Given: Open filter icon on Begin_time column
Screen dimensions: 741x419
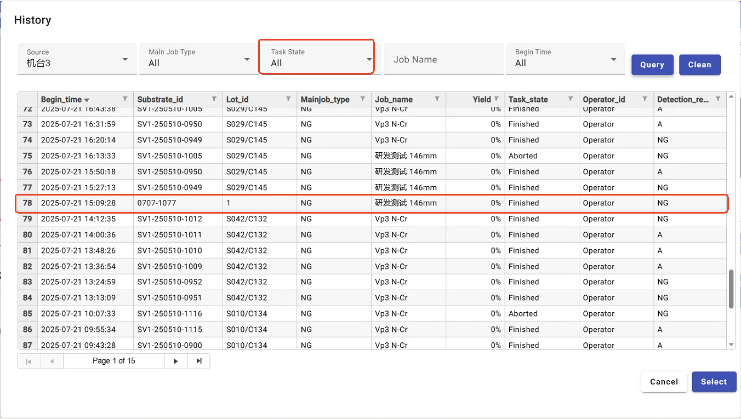Looking at the screenshot, I should click(125, 99).
